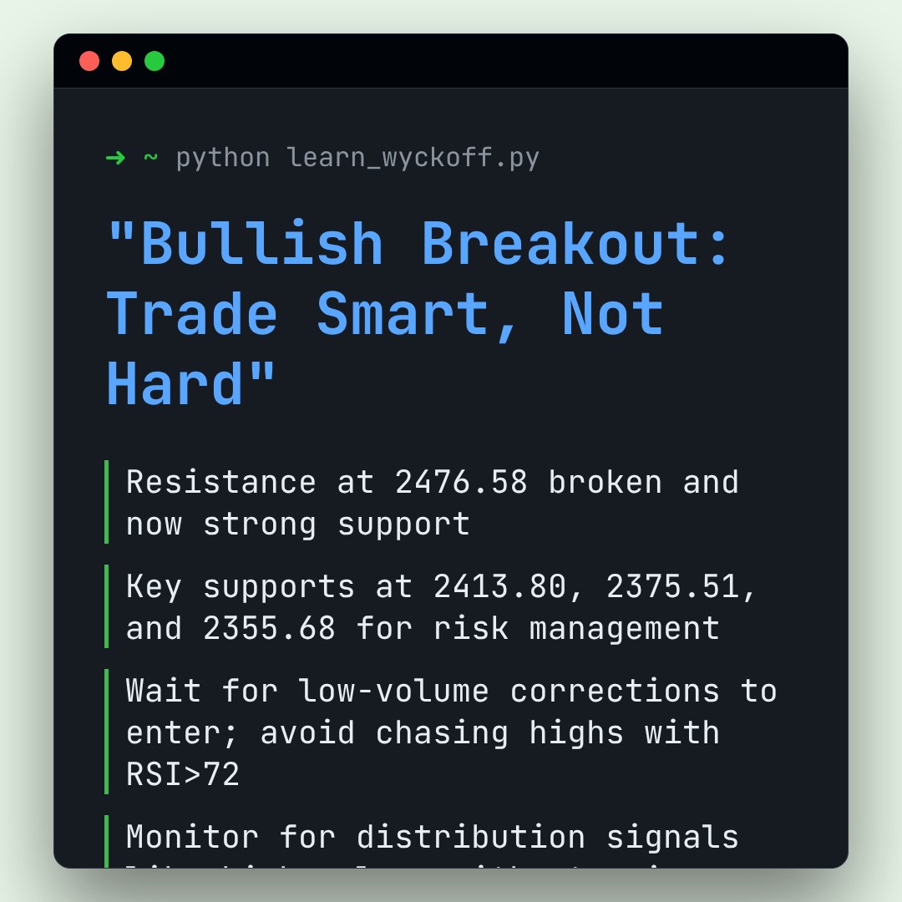Click the "Trade Smart, Not" heading line
This screenshot has width=902, height=902.
pos(385,314)
